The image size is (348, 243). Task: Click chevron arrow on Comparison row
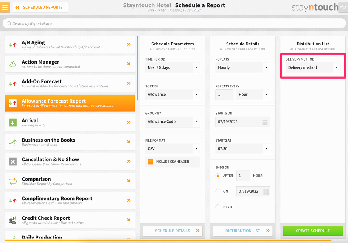(x=129, y=181)
